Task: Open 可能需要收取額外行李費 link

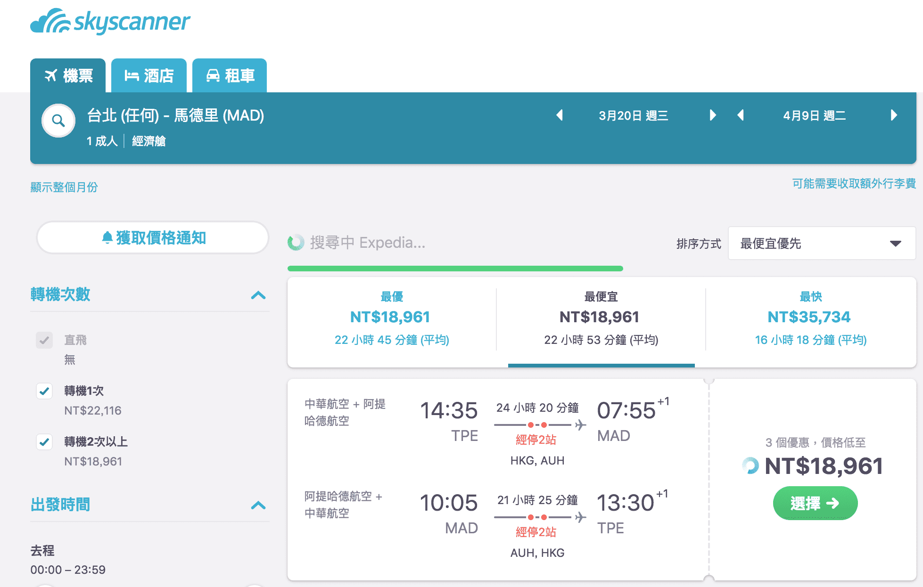Action: coord(854,183)
